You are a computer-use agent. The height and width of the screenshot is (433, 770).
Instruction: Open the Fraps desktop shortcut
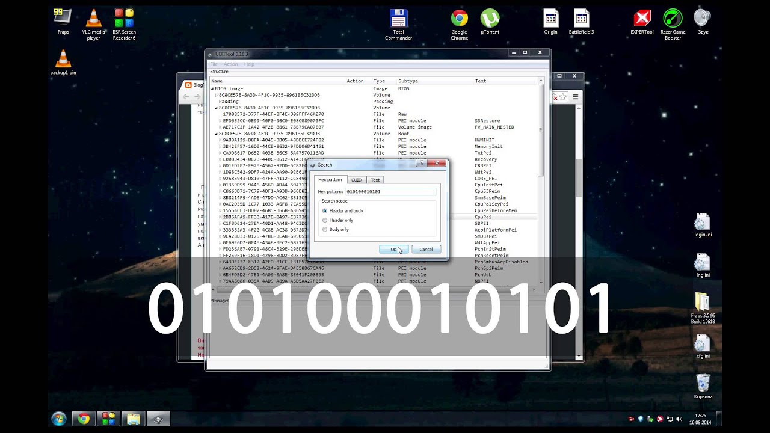coord(63,22)
